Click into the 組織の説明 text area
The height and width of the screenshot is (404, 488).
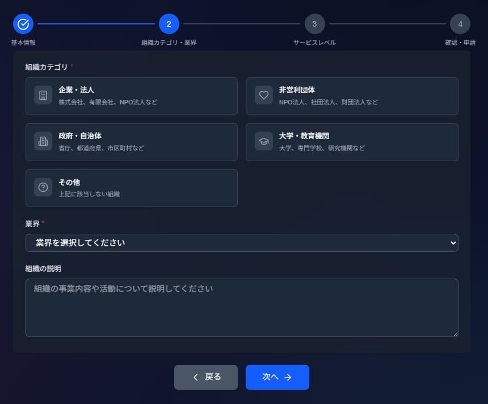[x=241, y=308]
